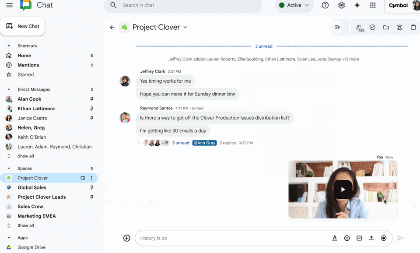Image resolution: width=420 pixels, height=253 pixels.
Task: Open the members icon showing 125
Action: (359, 28)
